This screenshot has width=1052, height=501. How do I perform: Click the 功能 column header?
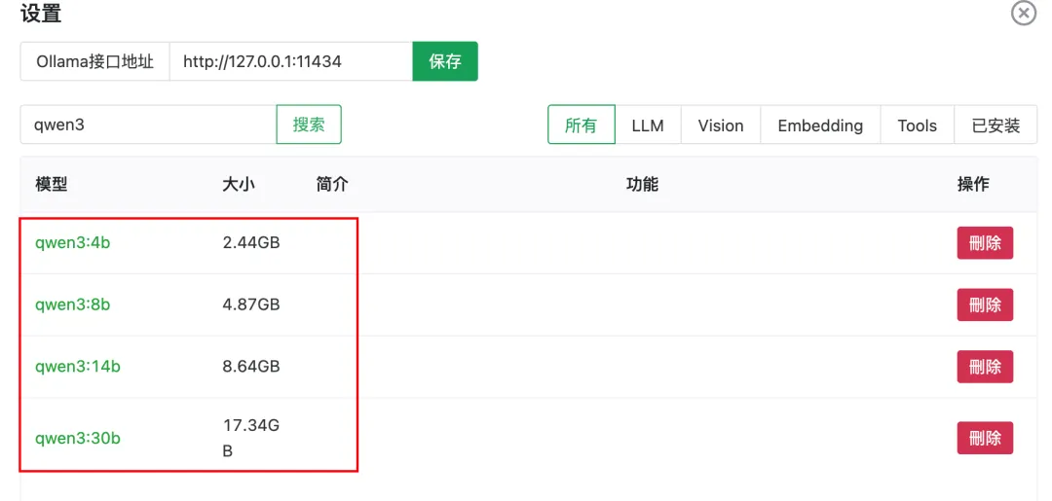click(642, 184)
